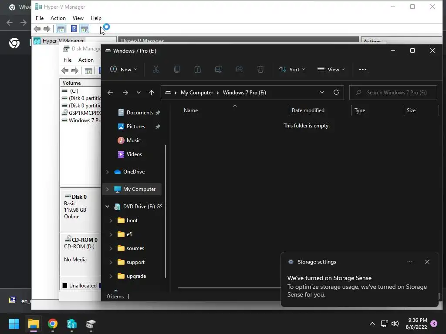Click the Cut scissors icon in Explorer
Screen dimensions: 446x334
click(x=155, y=69)
